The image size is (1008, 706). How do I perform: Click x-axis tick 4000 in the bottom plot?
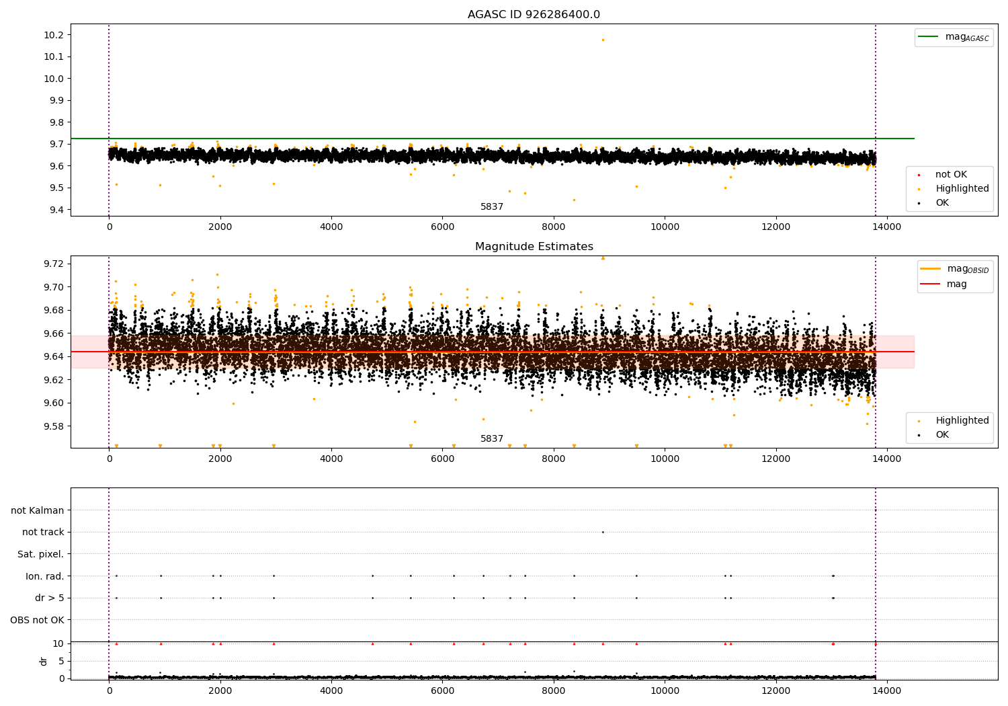coord(331,691)
